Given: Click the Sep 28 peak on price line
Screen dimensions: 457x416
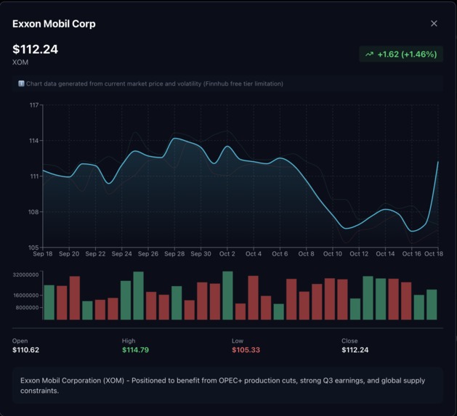Looking at the screenshot, I should pos(174,139).
